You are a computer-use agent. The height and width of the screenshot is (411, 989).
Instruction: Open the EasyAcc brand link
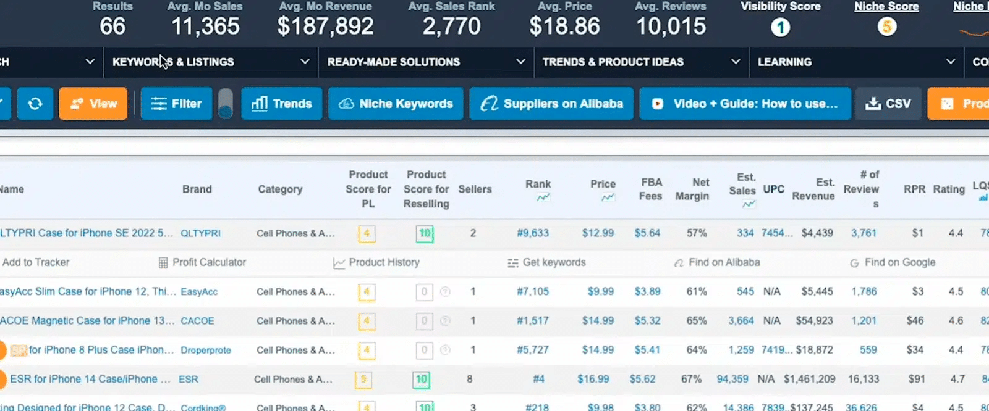199,292
